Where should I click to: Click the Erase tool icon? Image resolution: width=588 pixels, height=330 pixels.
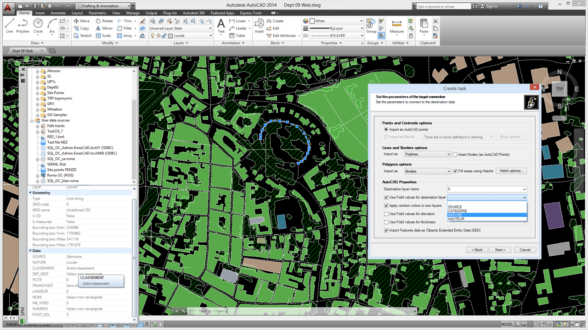tap(143, 21)
